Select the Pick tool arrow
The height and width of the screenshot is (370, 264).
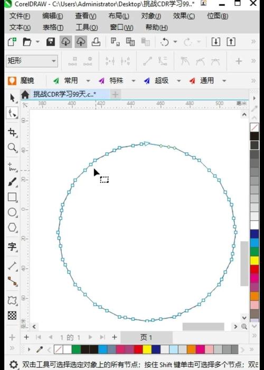click(x=12, y=98)
